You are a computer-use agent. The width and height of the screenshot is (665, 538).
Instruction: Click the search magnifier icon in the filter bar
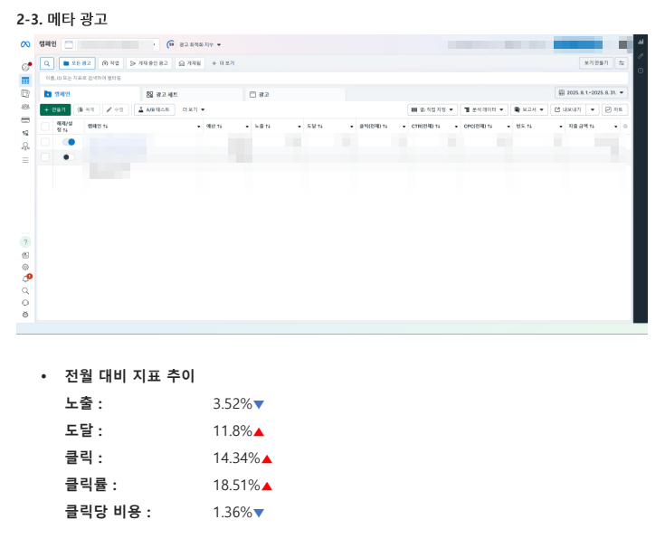47,63
